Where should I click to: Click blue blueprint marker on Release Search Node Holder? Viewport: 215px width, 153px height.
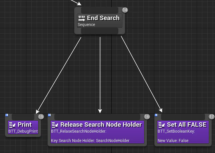[x=49, y=115]
